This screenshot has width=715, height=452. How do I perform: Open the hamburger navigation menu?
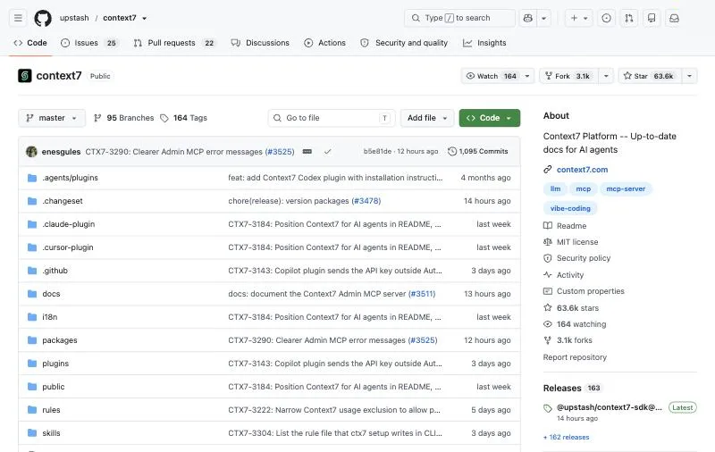click(18, 18)
